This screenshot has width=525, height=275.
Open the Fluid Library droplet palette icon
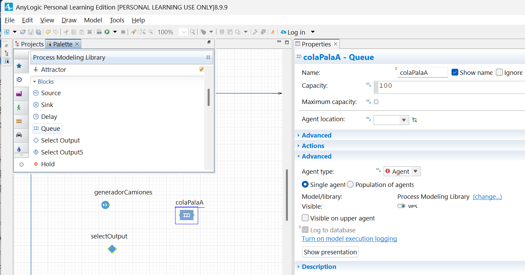coord(19,149)
